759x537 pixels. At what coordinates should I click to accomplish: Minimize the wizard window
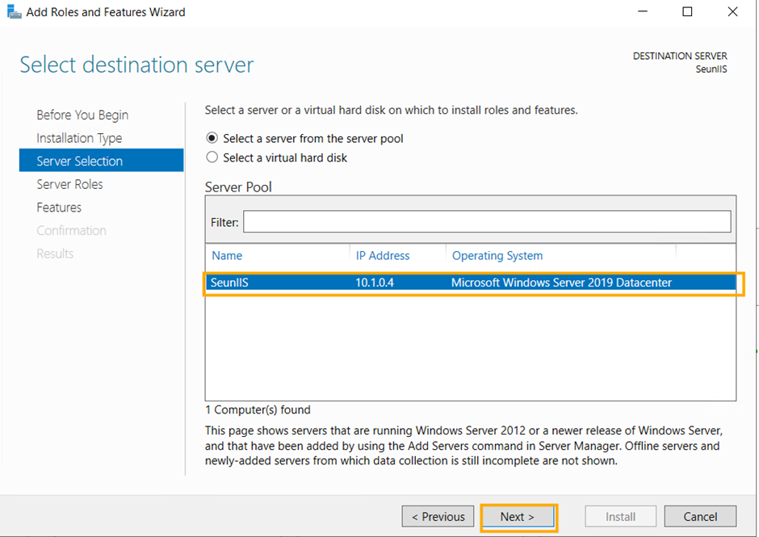[643, 12]
